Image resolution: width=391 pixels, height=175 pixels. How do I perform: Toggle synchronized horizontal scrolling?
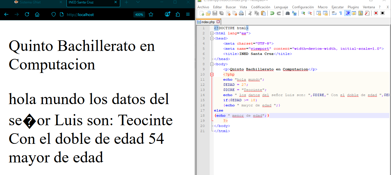point(325,13)
